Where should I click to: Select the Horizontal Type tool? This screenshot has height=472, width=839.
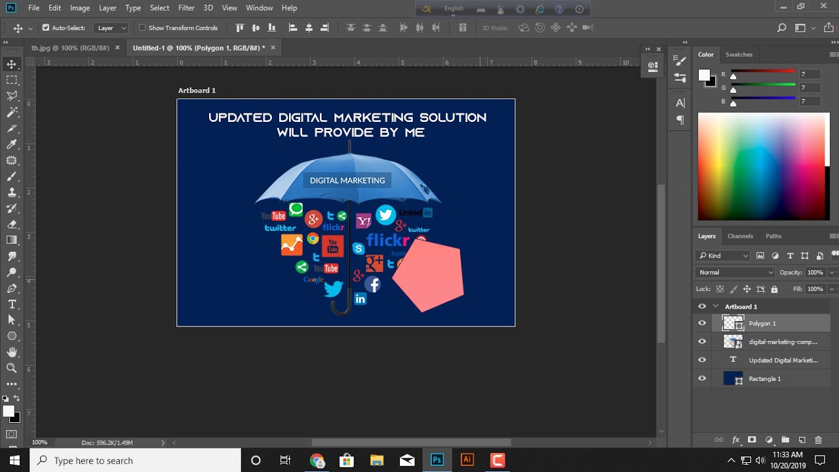click(12, 304)
